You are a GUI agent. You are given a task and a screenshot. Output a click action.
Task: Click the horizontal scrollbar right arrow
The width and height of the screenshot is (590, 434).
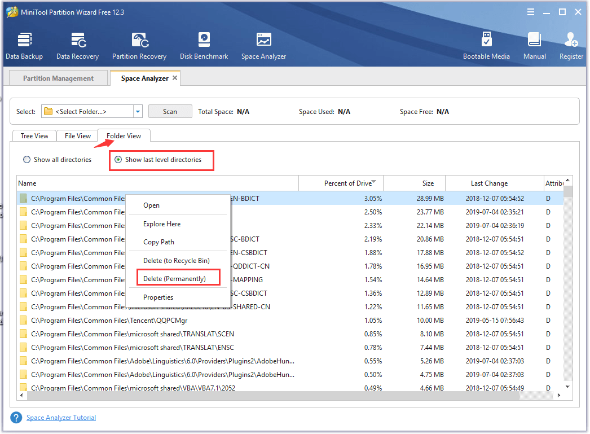559,395
